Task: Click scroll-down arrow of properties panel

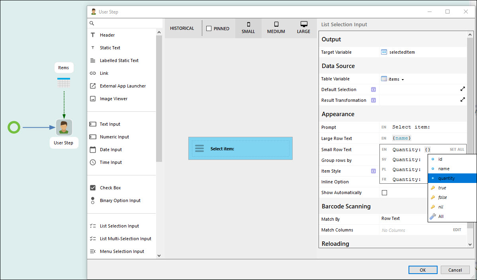Action: coord(470,245)
